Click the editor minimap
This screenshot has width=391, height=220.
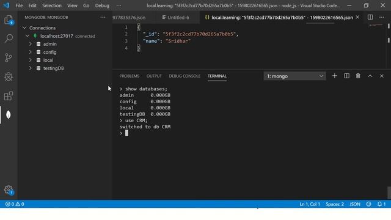376,25
